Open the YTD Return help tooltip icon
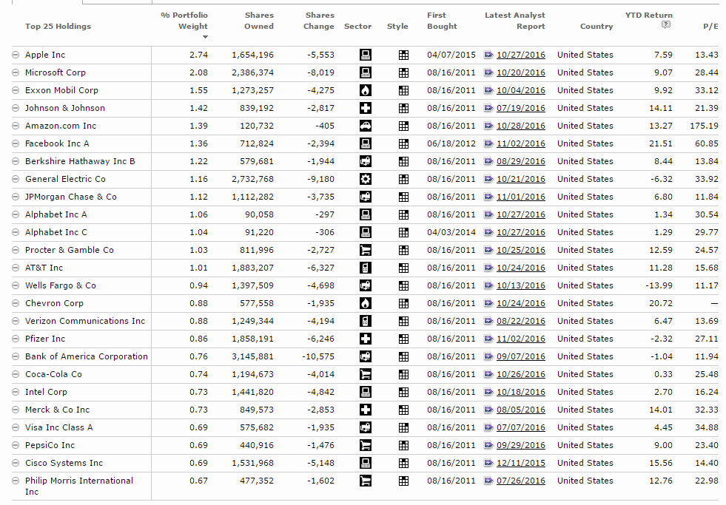The width and height of the screenshot is (726, 505). (665, 24)
